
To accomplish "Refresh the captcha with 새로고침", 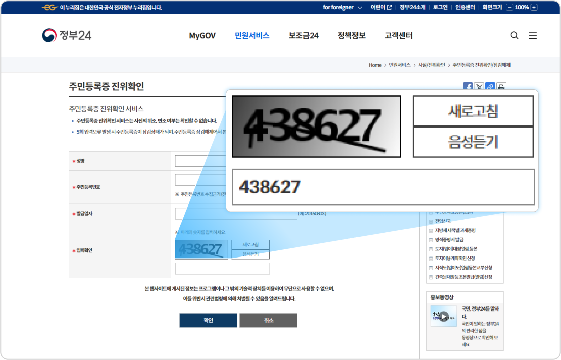I will pos(250,244).
